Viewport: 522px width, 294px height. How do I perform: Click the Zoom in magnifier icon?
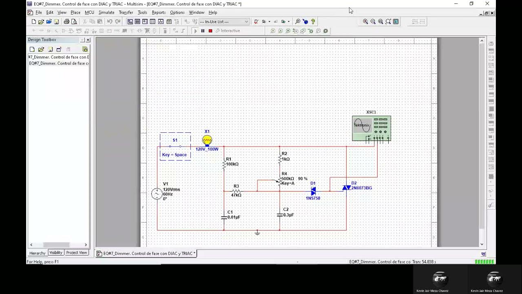point(365,22)
